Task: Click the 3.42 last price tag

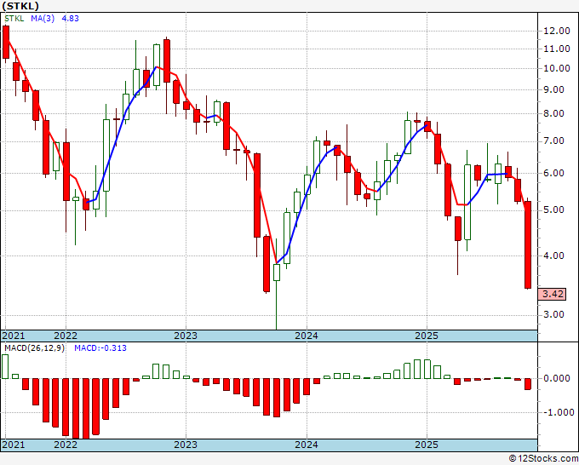Action: [553, 294]
